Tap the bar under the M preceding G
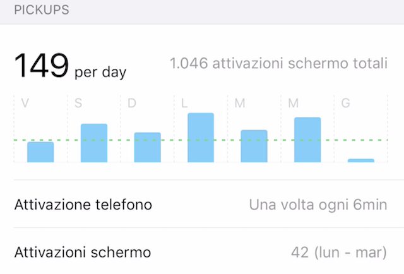Viewport: 404px width, 274px height. [307, 140]
